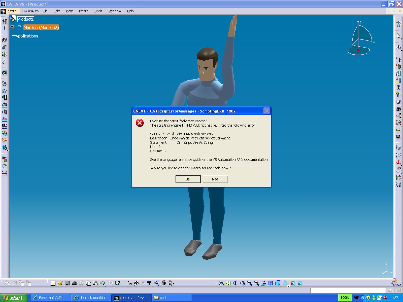Image resolution: width=403 pixels, height=302 pixels.
Task: Select Applications node in the tree
Action: tap(27, 36)
